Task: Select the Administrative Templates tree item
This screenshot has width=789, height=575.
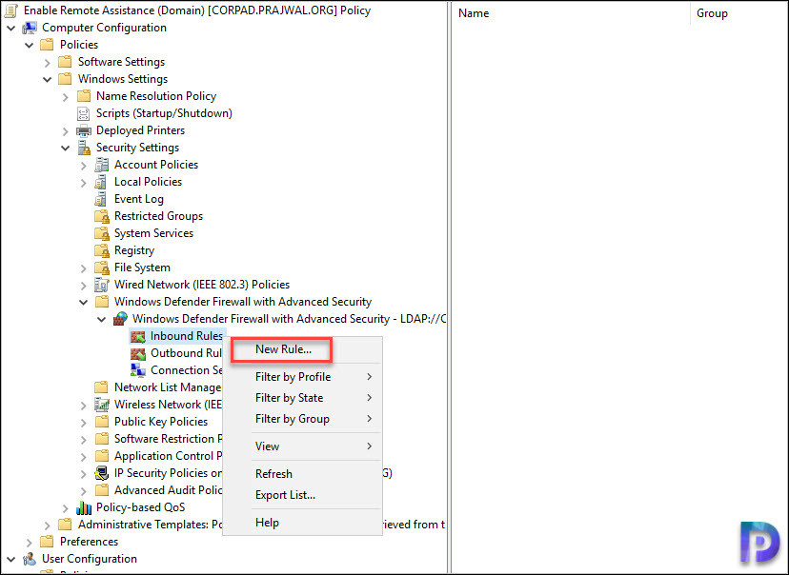Action: pyautogui.click(x=150, y=525)
